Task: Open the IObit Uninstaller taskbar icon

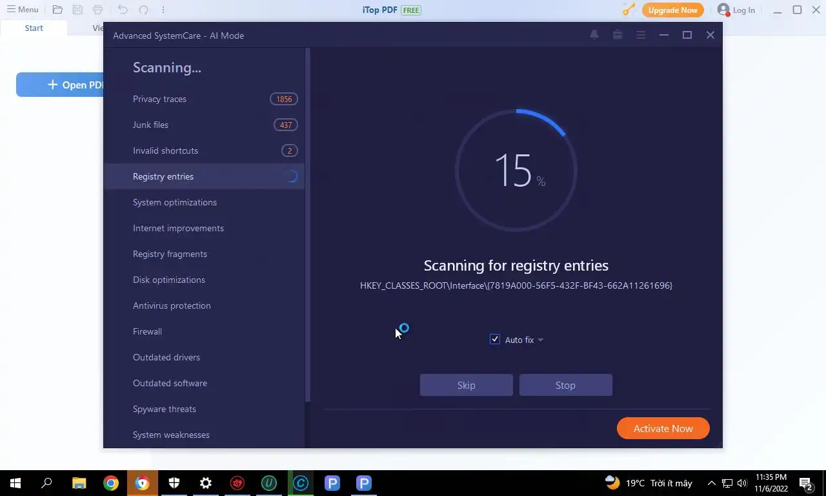Action: point(269,483)
